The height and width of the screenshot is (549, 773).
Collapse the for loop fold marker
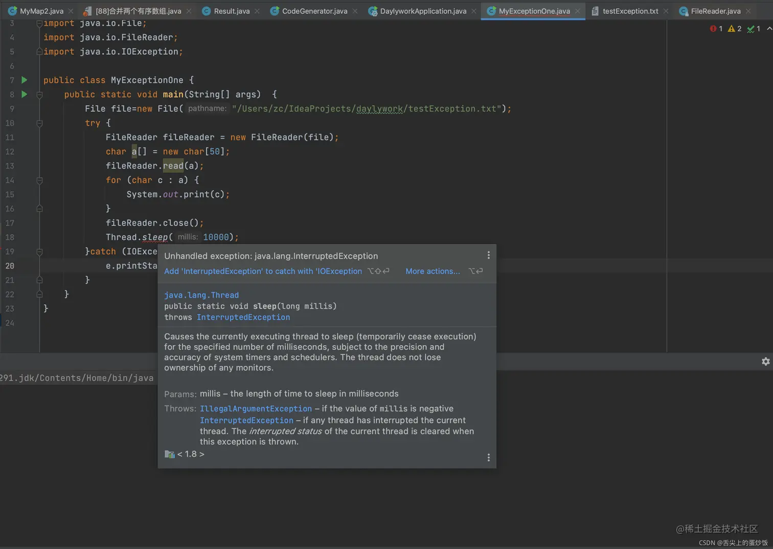pyautogui.click(x=39, y=180)
